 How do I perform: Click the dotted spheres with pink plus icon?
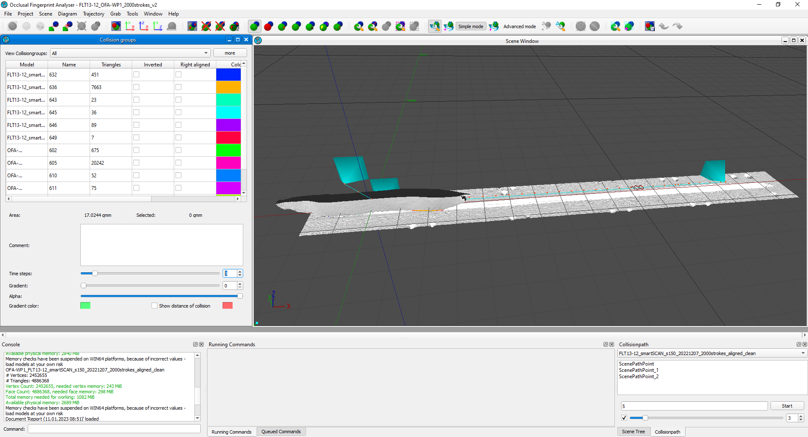coord(629,26)
